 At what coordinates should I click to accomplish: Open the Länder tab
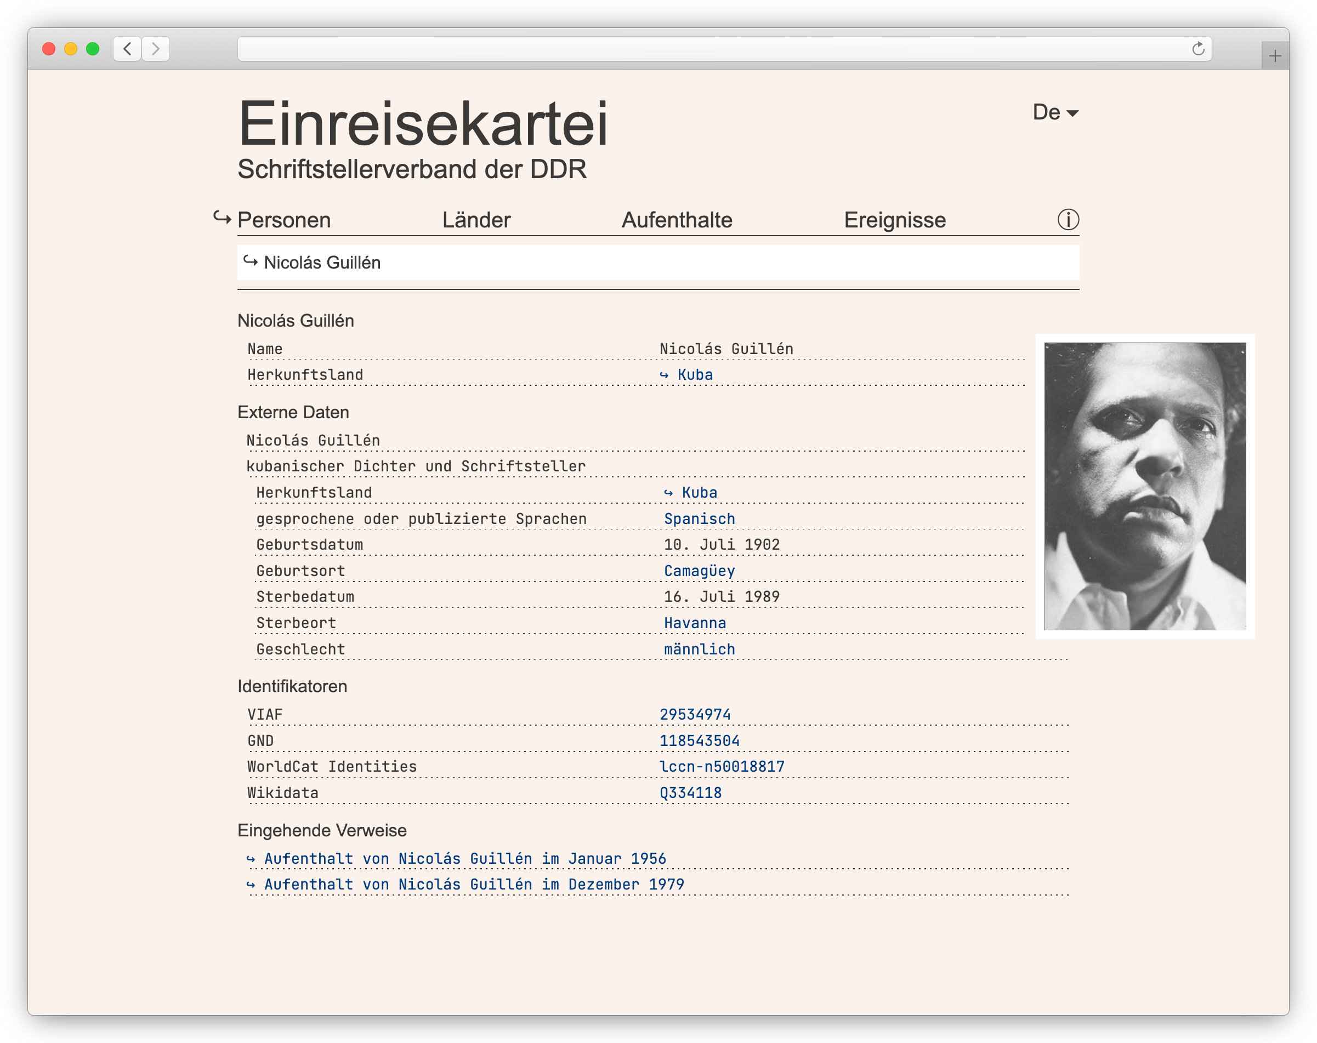476,220
